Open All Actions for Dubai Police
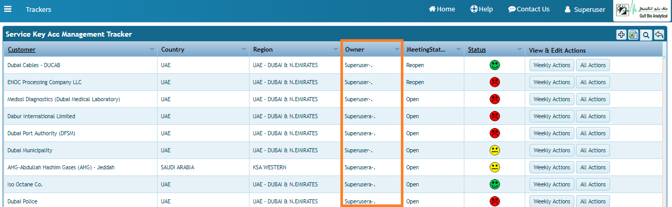The image size is (672, 207). pos(593,201)
